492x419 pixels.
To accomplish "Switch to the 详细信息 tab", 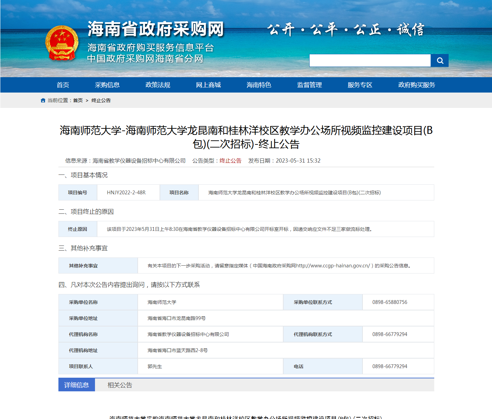I will tap(77, 385).
